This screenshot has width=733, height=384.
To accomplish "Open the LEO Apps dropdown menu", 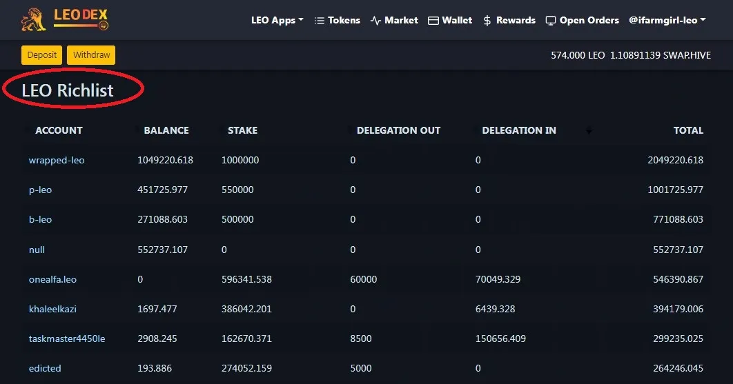I will coord(277,20).
